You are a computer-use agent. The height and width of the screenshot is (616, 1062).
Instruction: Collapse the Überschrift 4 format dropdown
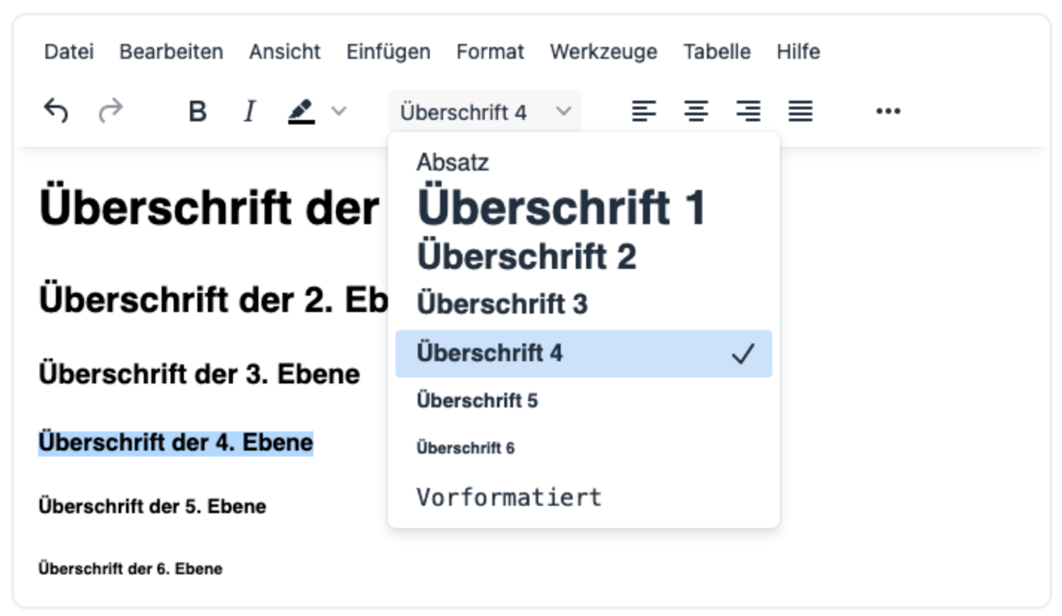tap(485, 112)
